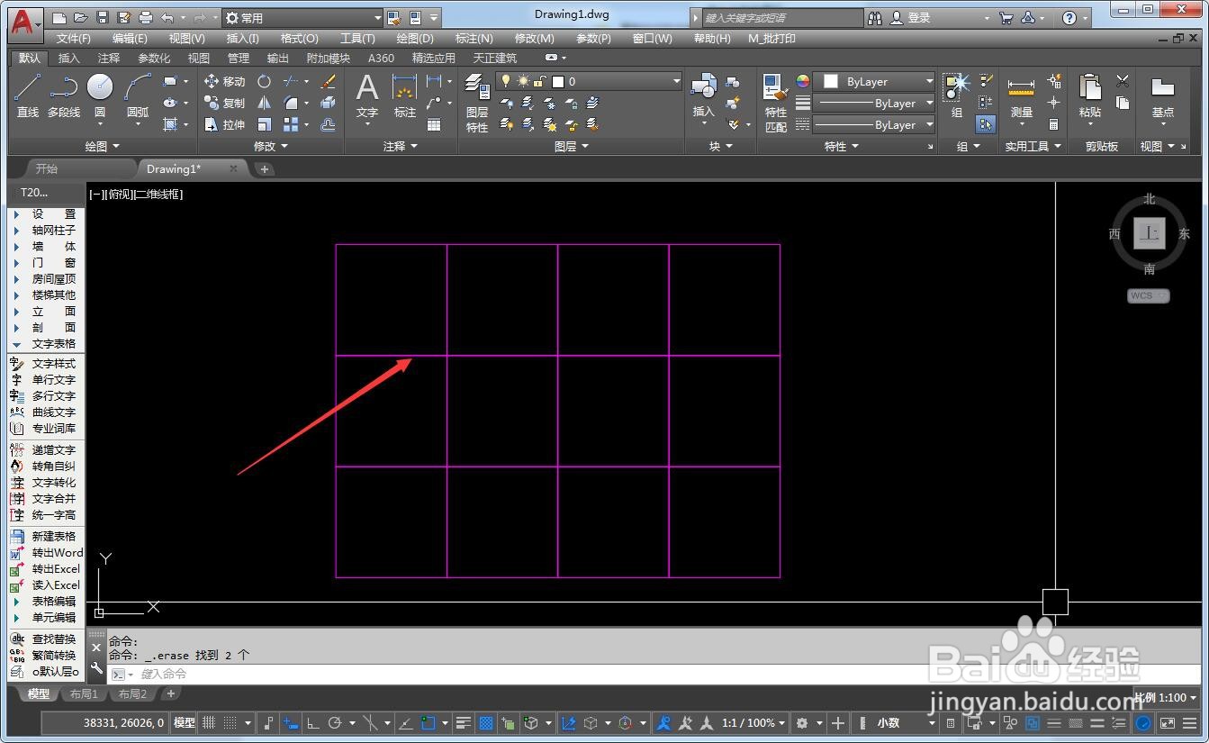Toggle clean screen icon in status bar
1209x743 pixels.
tap(1168, 722)
